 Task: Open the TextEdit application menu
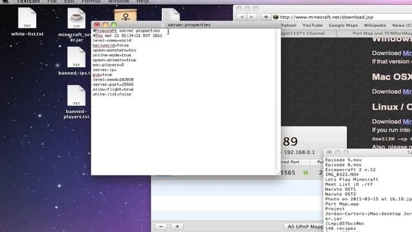(28, 1)
